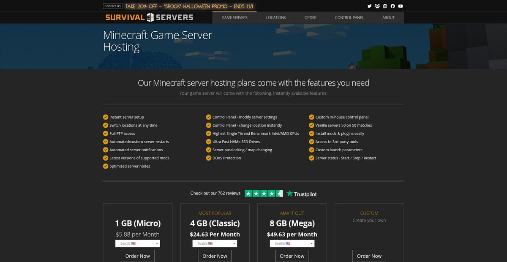Click the 'CUSTOM' plan label
Viewport: 507px width, 262px height.
click(369, 213)
